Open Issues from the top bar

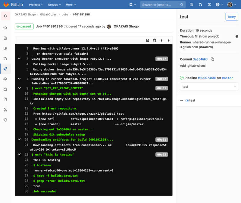tap(191, 5)
